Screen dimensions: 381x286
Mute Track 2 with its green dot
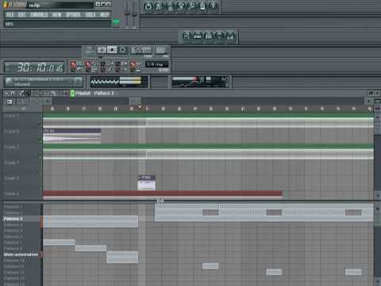click(x=40, y=141)
